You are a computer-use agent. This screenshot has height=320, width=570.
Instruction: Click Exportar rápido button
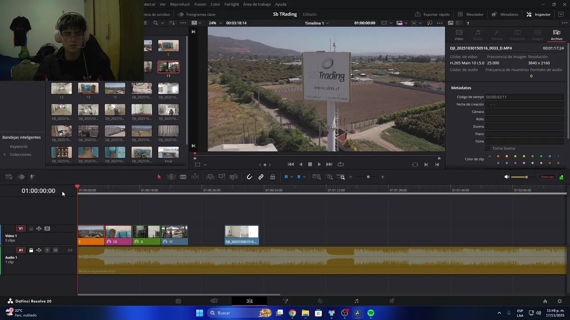[432, 14]
